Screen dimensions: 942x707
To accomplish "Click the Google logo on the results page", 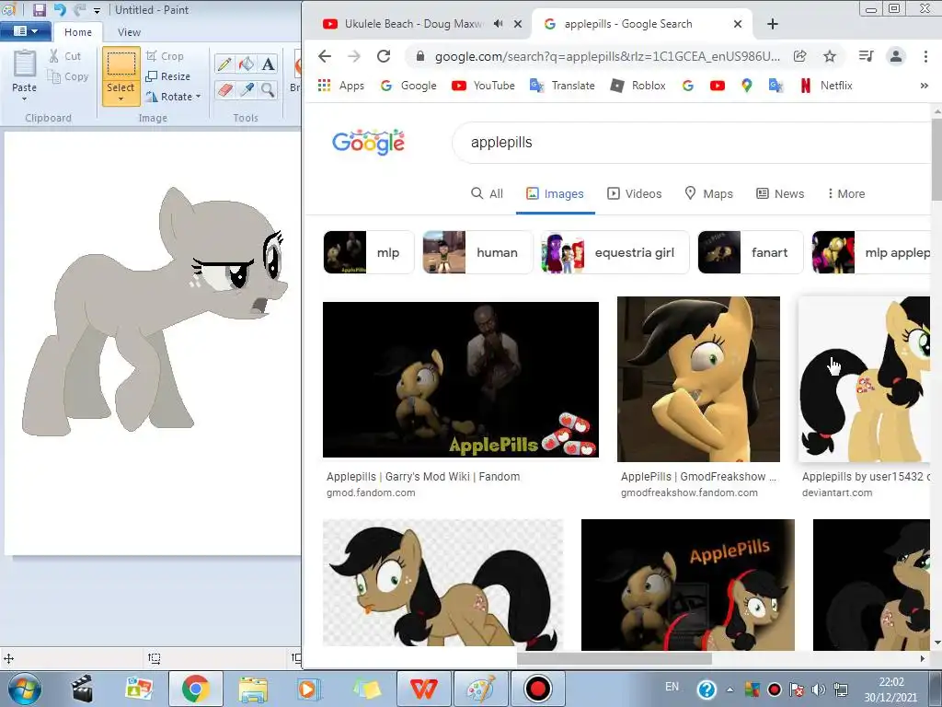I will pos(368,142).
